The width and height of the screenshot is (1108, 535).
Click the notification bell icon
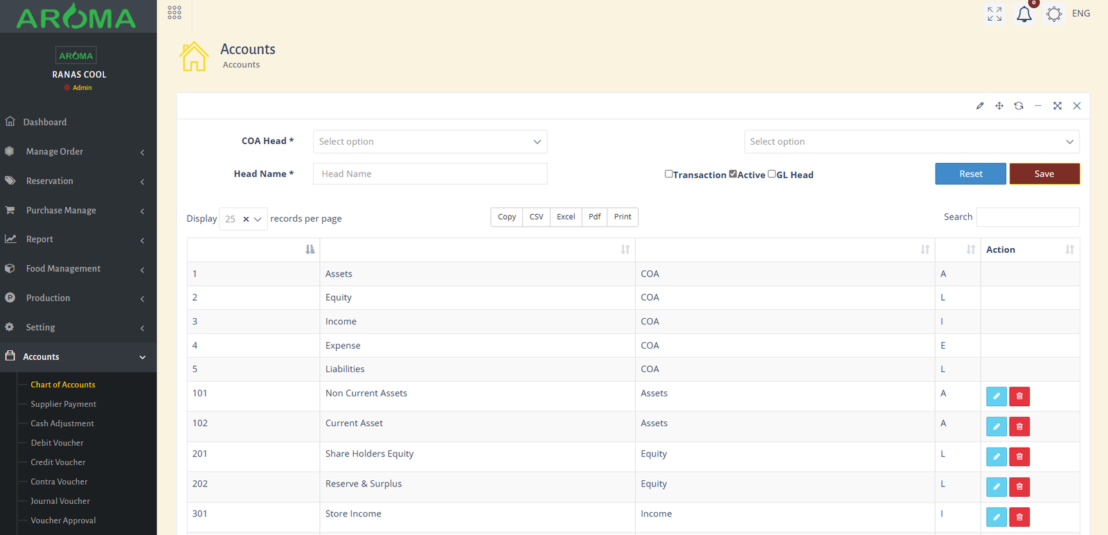[x=1024, y=14]
